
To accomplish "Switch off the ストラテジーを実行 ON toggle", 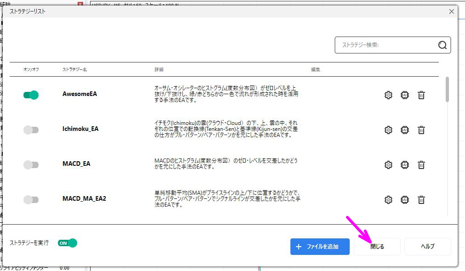I will pyautogui.click(x=67, y=243).
